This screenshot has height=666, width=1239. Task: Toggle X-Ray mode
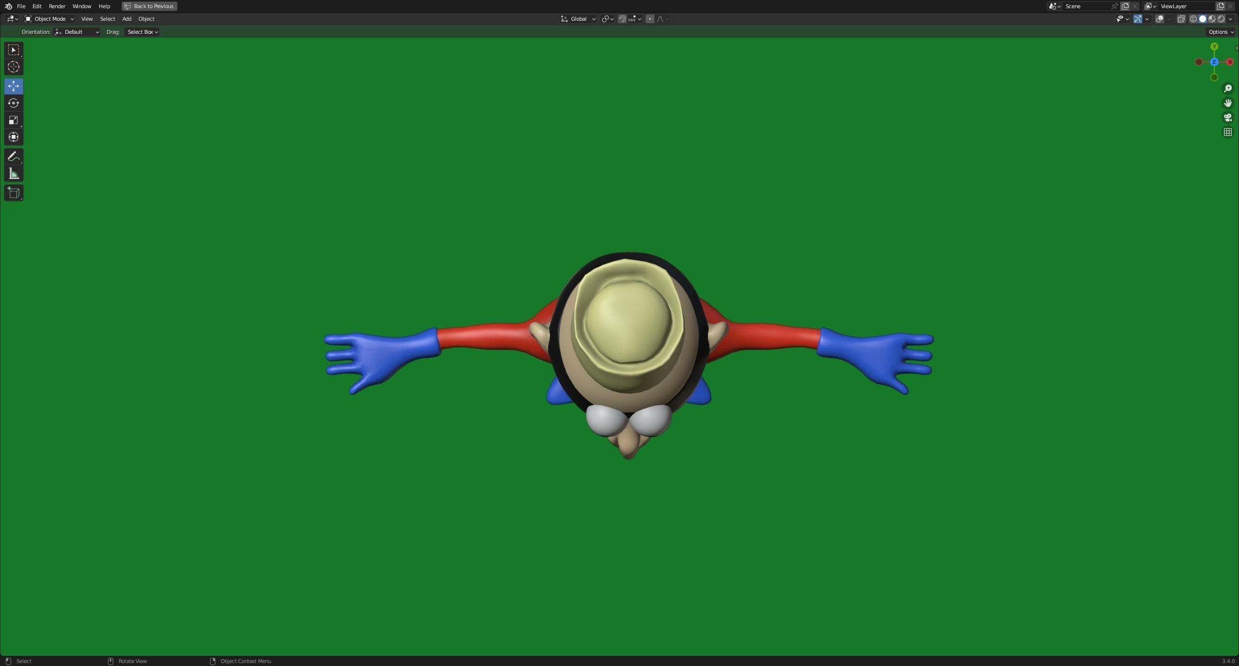click(x=1181, y=19)
